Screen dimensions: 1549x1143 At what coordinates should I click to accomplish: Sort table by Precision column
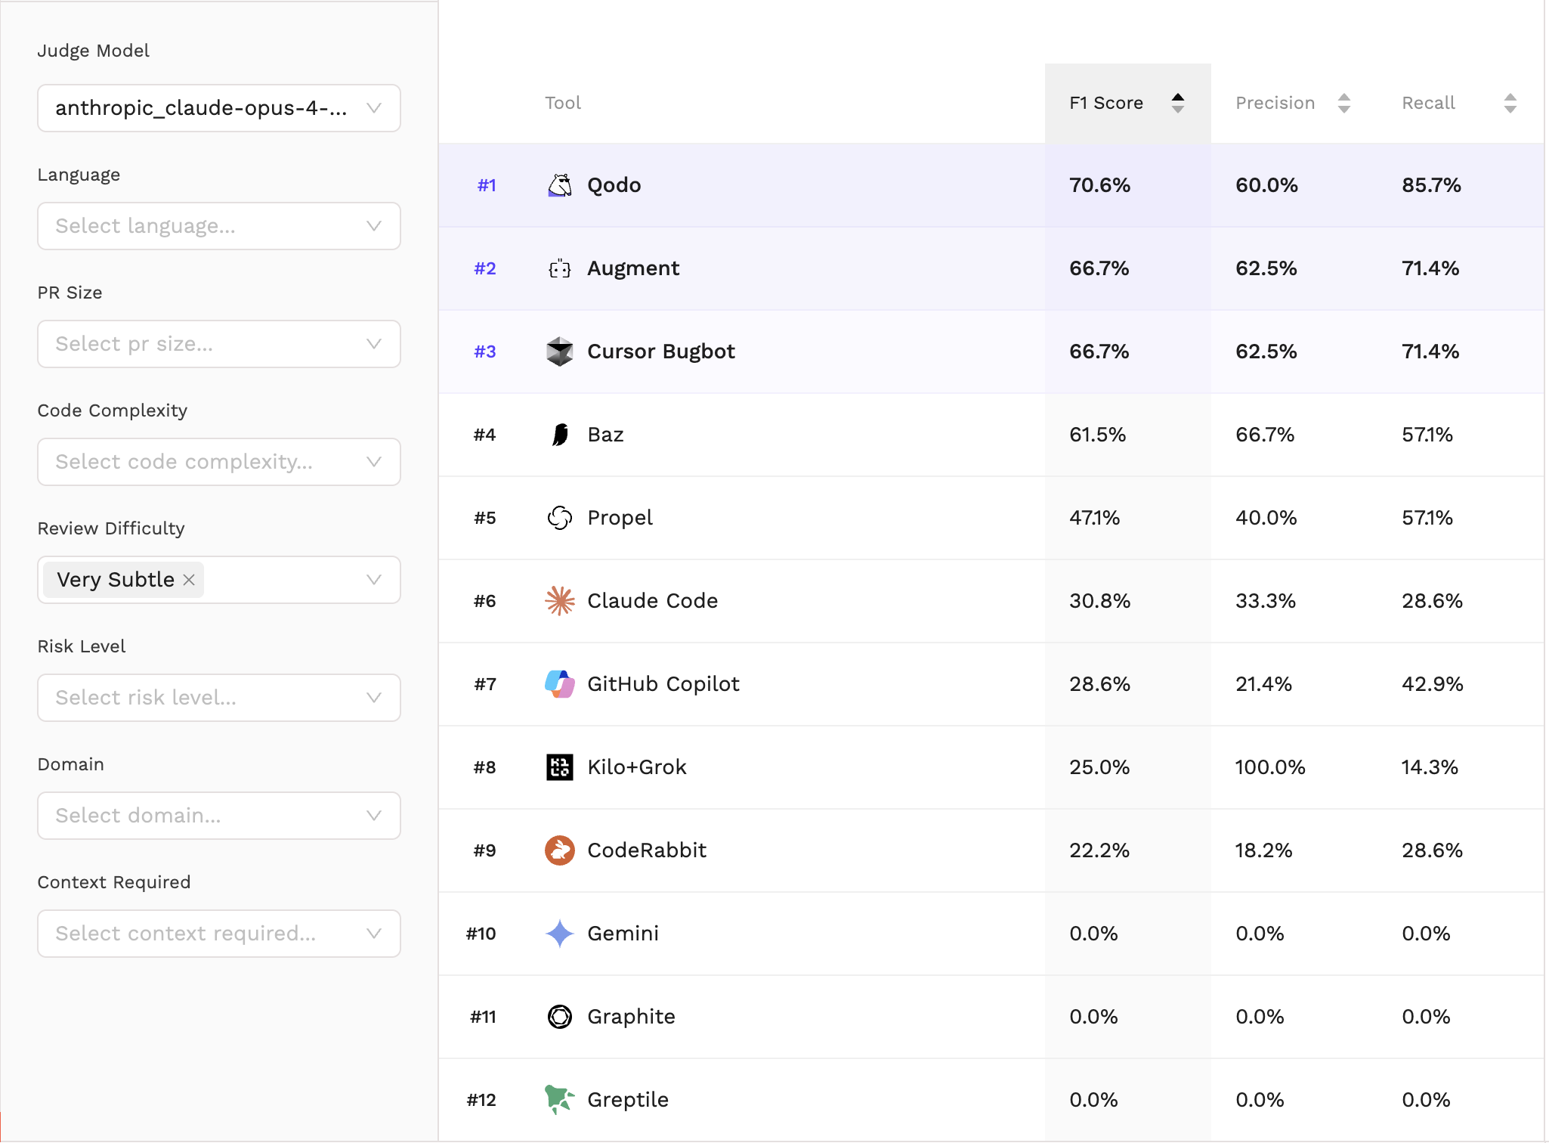(1292, 103)
